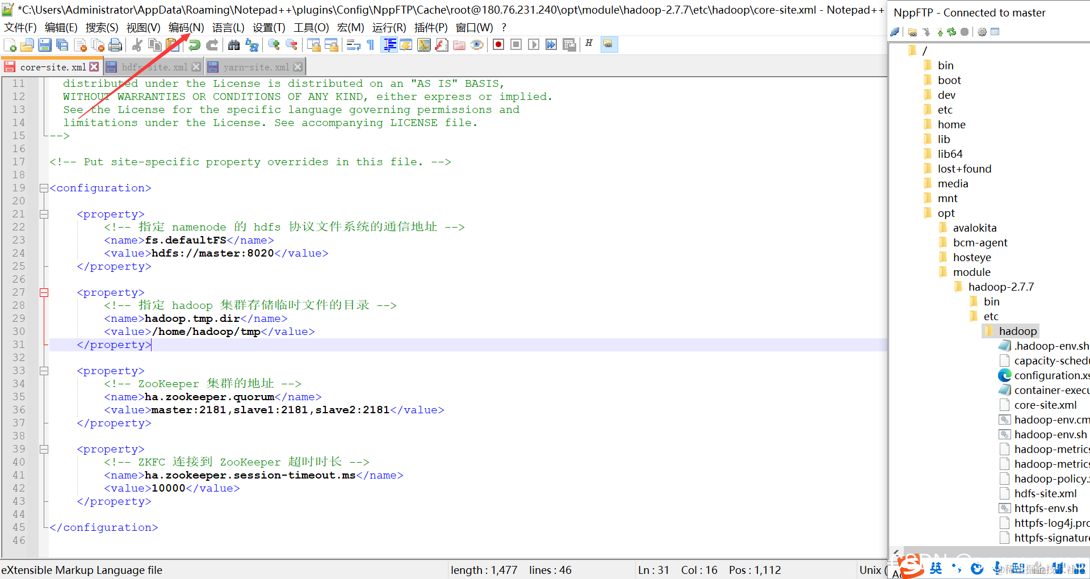
Task: Click the Save Recorded Macro icon
Action: (569, 45)
